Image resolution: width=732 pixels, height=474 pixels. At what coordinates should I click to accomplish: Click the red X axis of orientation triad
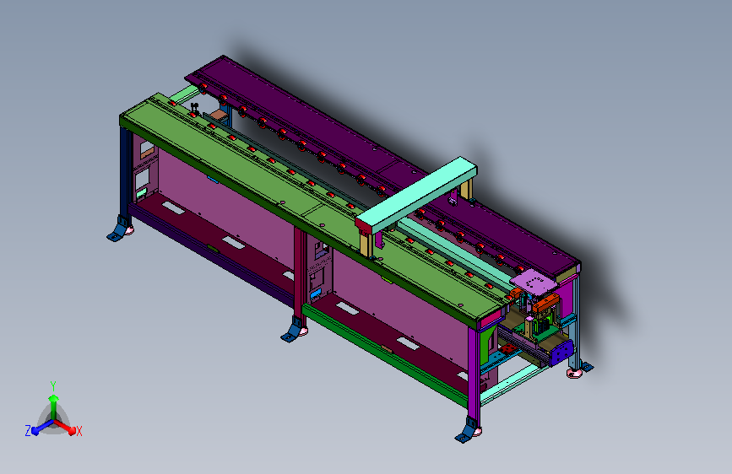coord(66,427)
